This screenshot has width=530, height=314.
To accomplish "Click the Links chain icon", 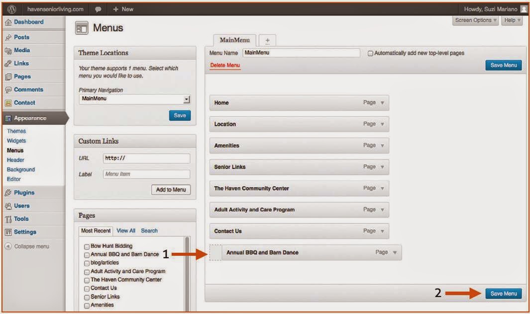I will [x=8, y=64].
